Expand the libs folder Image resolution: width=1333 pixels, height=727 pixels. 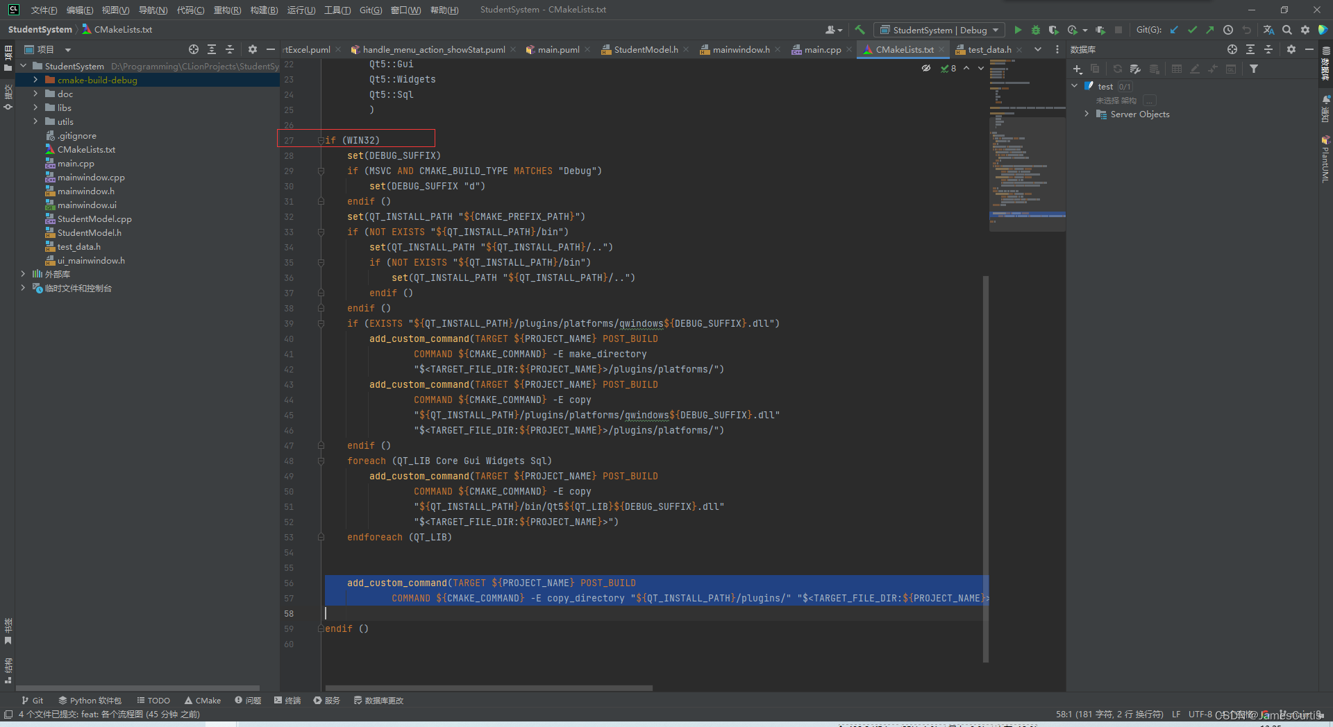35,108
